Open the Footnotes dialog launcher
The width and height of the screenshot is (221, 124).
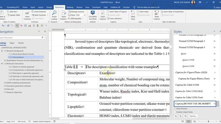tap(49, 22)
